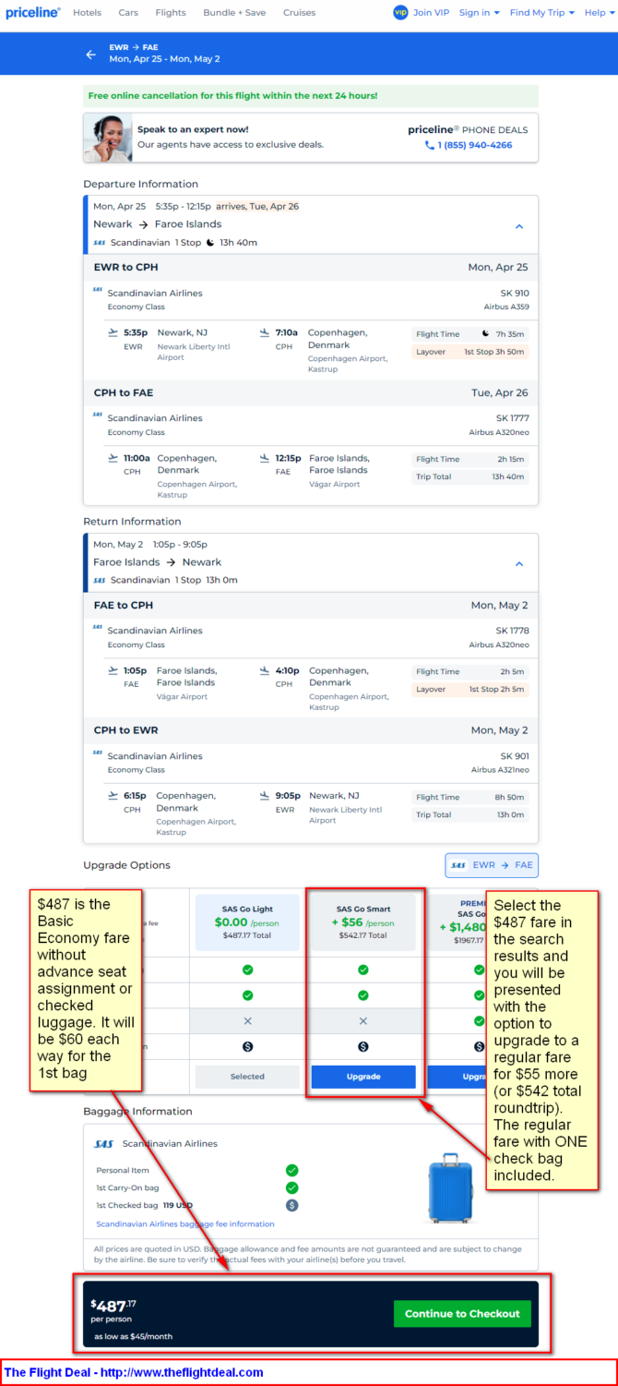Viewport: 618px width, 1386px height.
Task: Click the VIP badge icon
Action: coord(400,12)
